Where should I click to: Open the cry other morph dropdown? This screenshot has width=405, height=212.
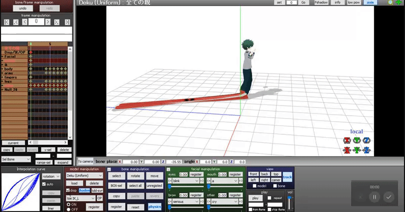pyautogui.click(x=225, y=202)
